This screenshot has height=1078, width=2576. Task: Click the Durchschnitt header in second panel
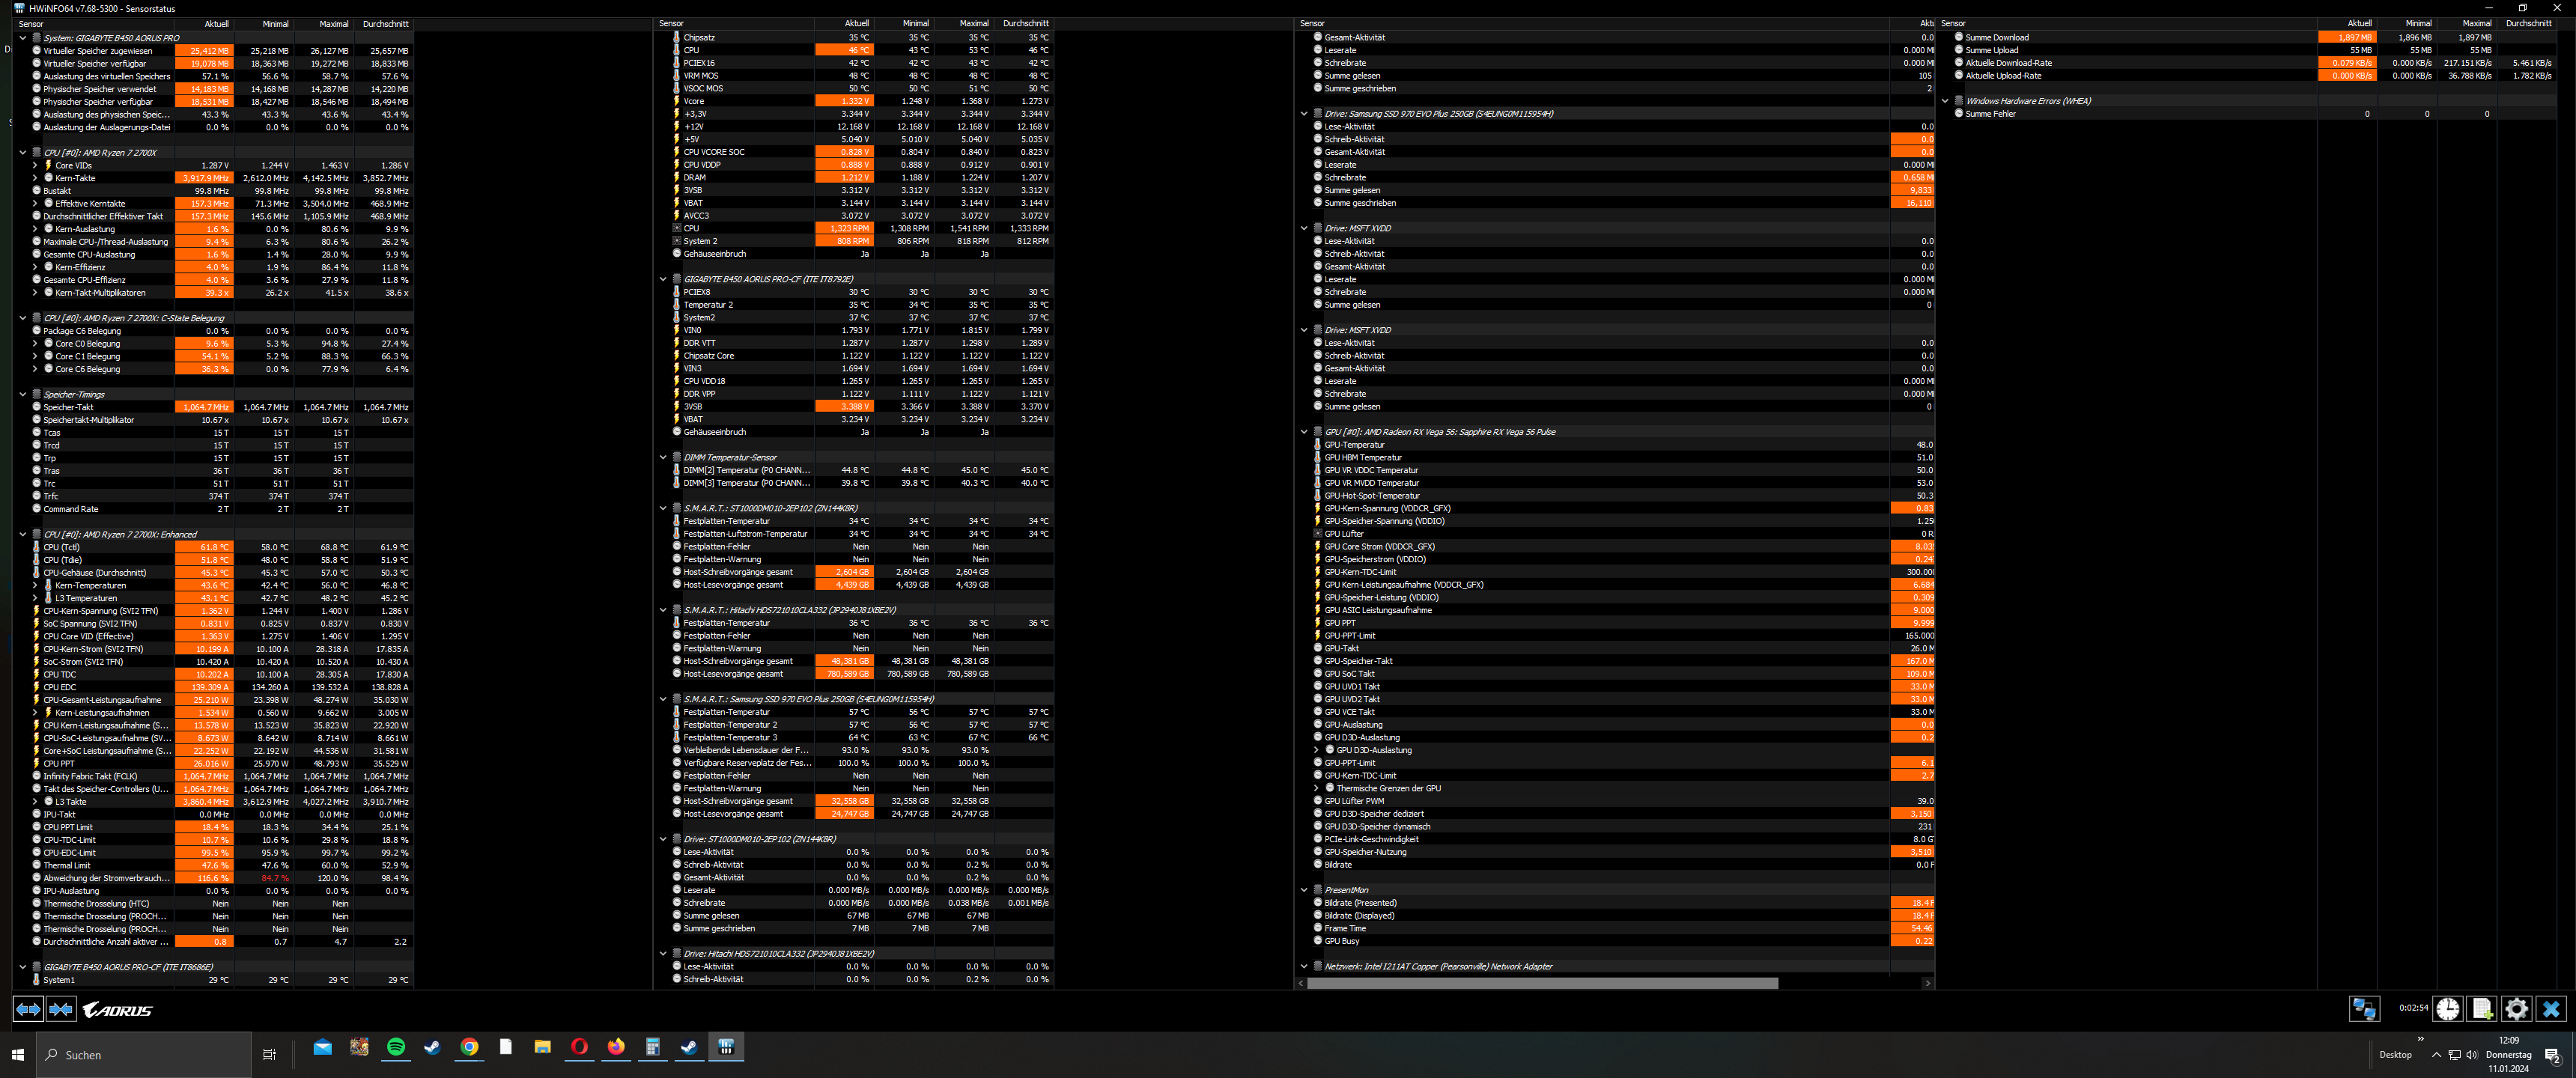[1025, 23]
